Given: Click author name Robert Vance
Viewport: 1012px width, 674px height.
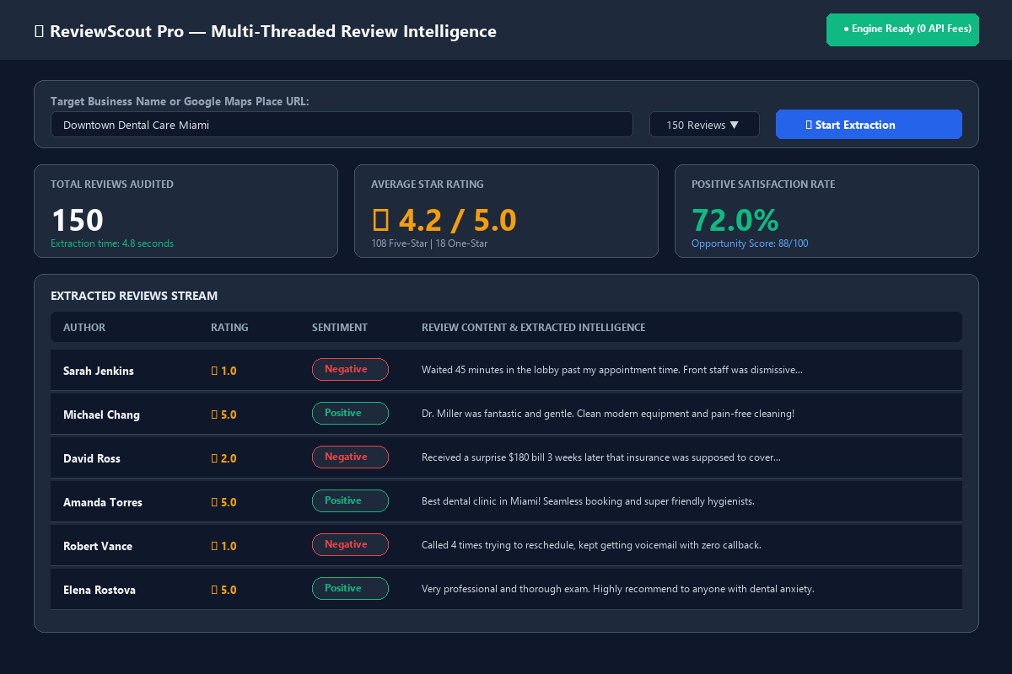Looking at the screenshot, I should point(98,546).
